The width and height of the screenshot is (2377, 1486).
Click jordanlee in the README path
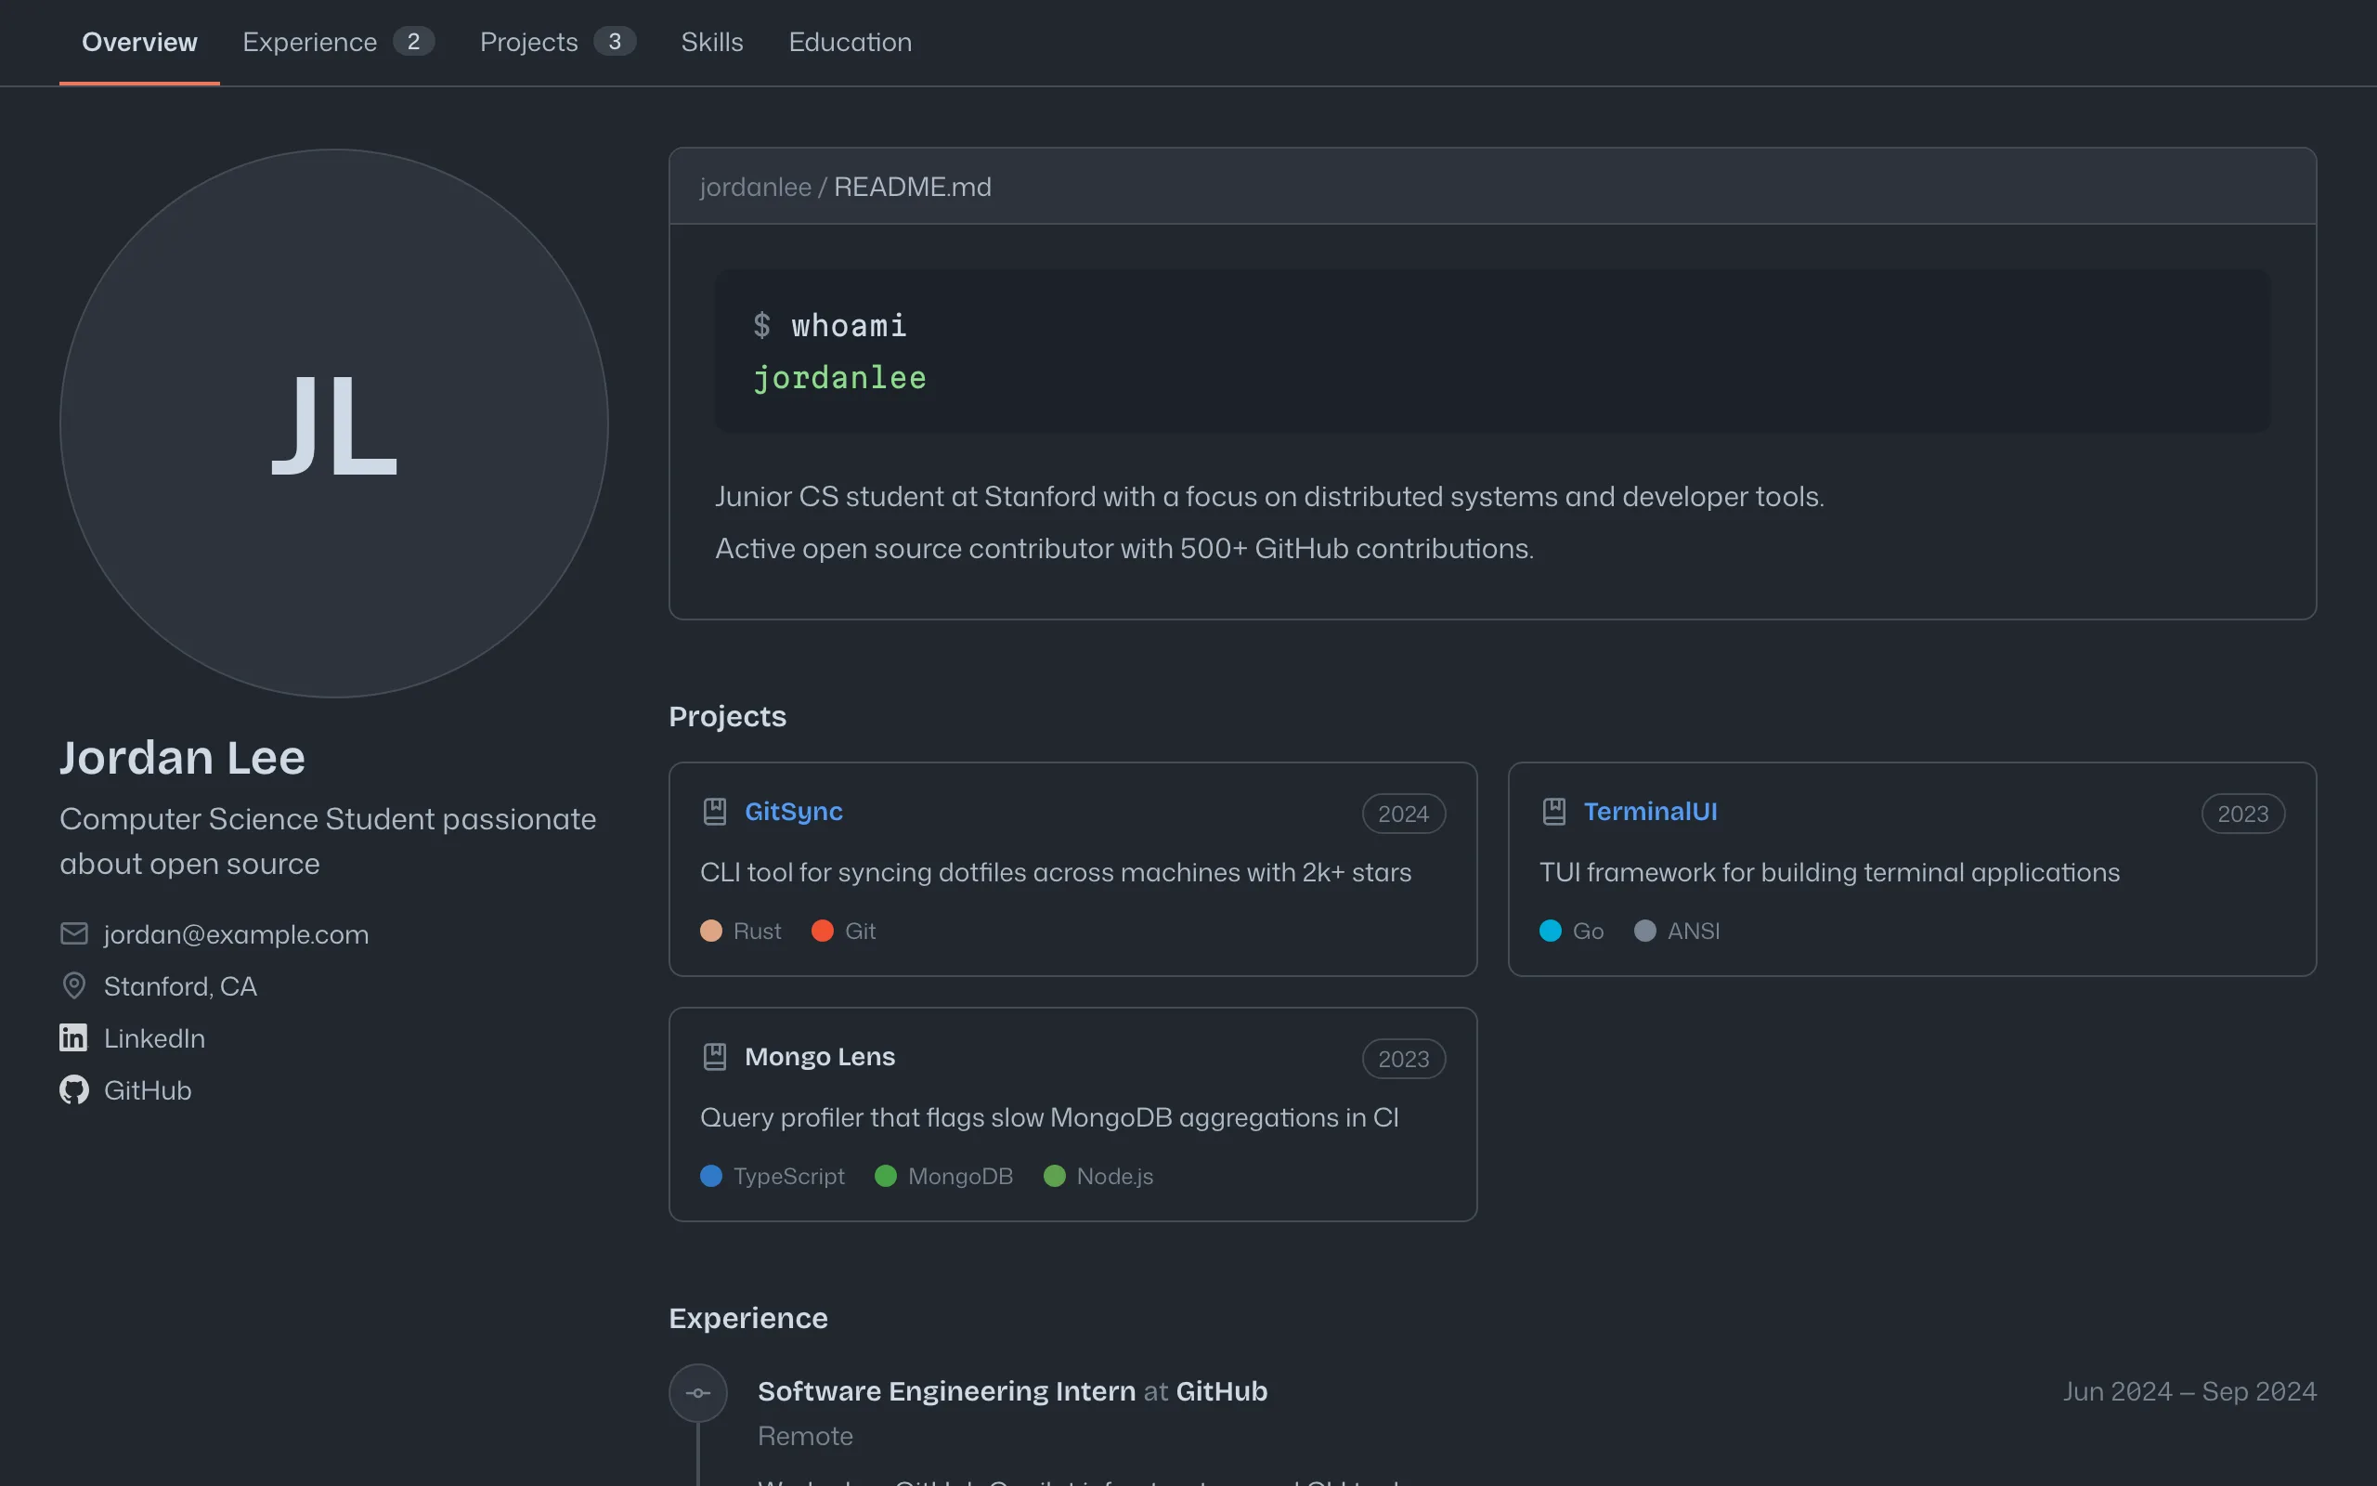click(755, 187)
